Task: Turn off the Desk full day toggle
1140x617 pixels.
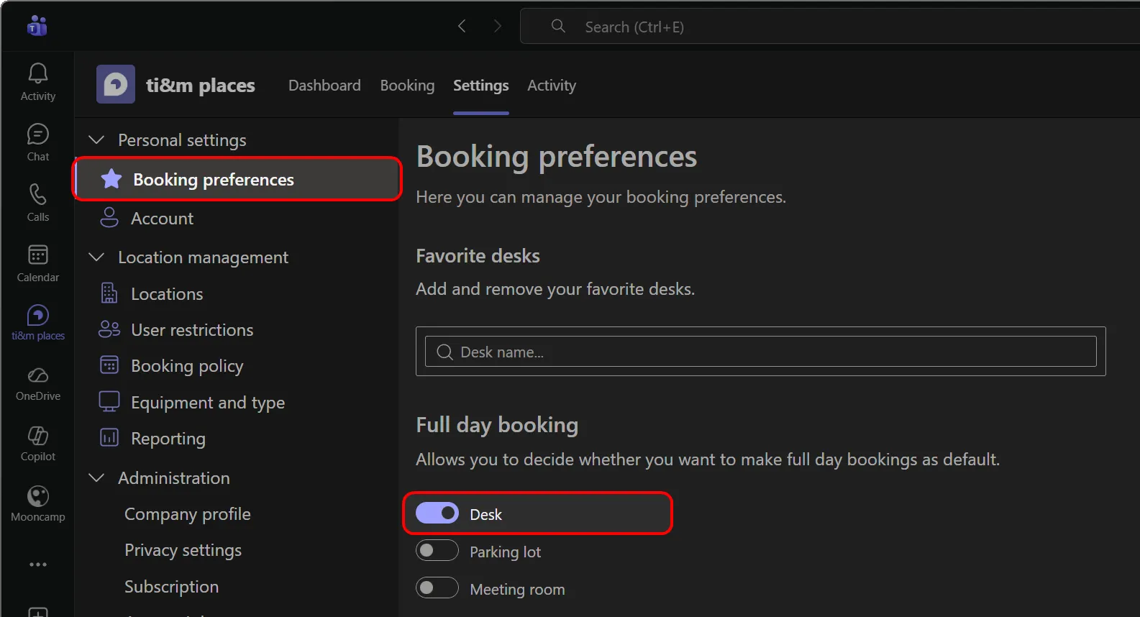Action: (x=437, y=513)
